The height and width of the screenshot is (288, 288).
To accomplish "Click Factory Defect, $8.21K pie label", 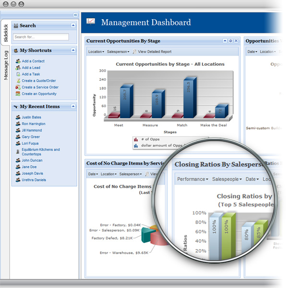I will (112, 238).
